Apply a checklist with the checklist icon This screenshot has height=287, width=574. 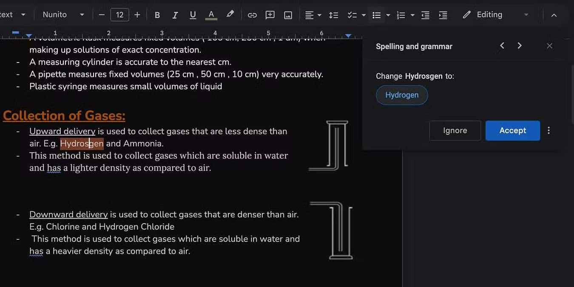tap(352, 15)
